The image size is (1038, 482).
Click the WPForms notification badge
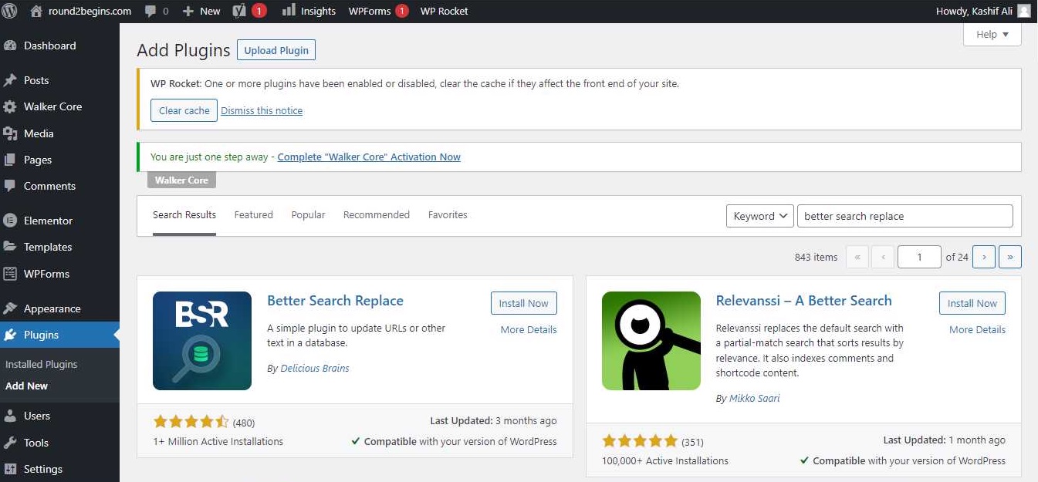pyautogui.click(x=402, y=11)
